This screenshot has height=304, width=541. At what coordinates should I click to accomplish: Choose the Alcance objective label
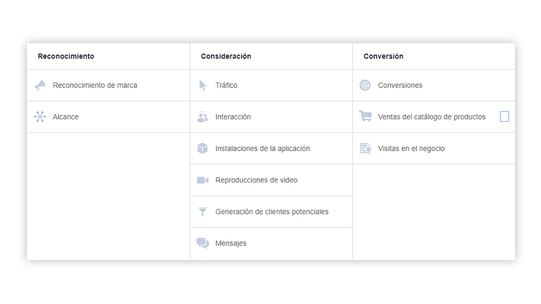pos(65,117)
